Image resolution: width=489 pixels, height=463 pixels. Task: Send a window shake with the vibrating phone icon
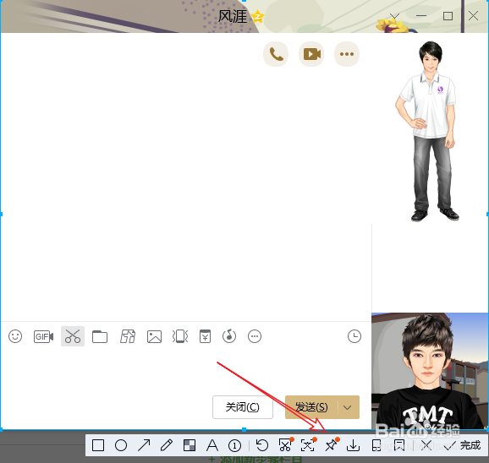[x=180, y=336]
